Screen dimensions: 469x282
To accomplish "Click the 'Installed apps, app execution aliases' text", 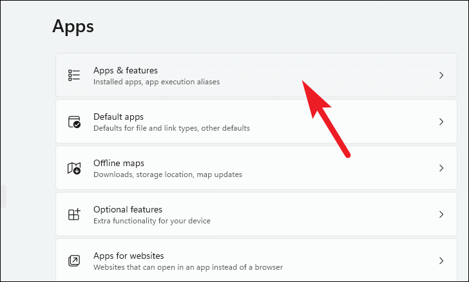I will click(x=157, y=82).
